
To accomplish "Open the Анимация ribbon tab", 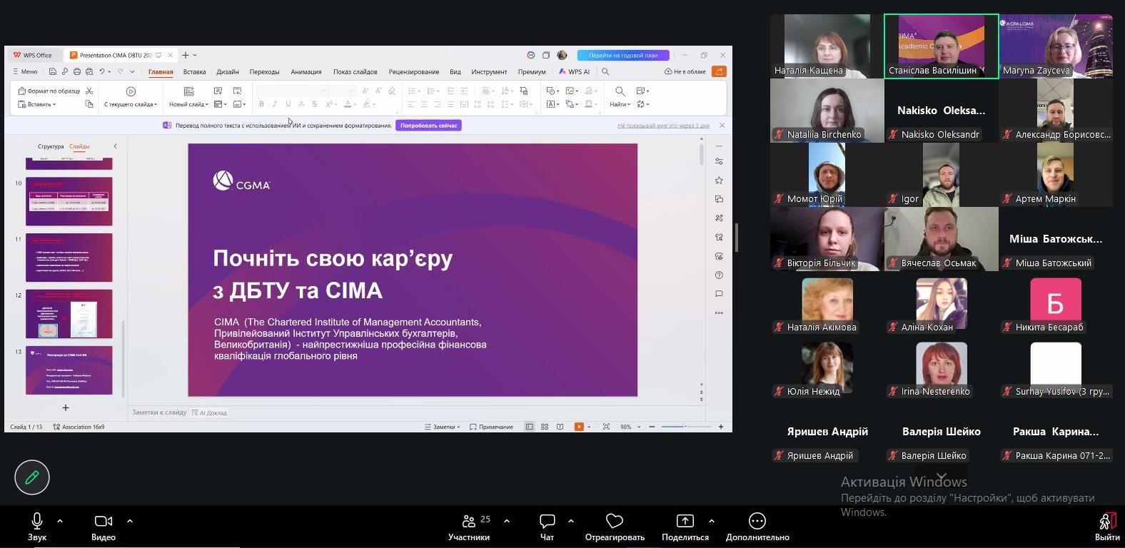I will [306, 72].
